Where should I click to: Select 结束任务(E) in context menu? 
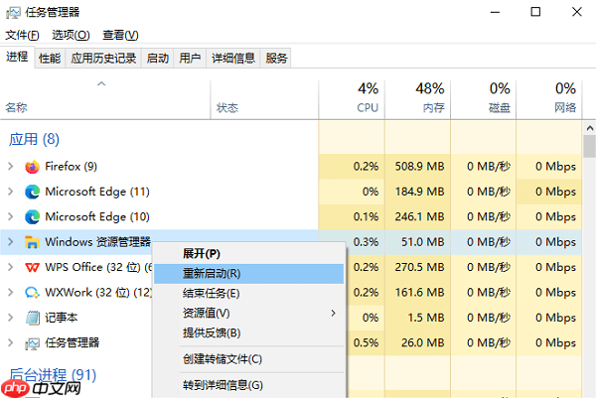(x=211, y=293)
